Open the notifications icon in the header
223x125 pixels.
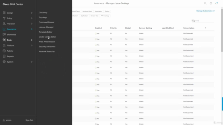tap(216, 3)
